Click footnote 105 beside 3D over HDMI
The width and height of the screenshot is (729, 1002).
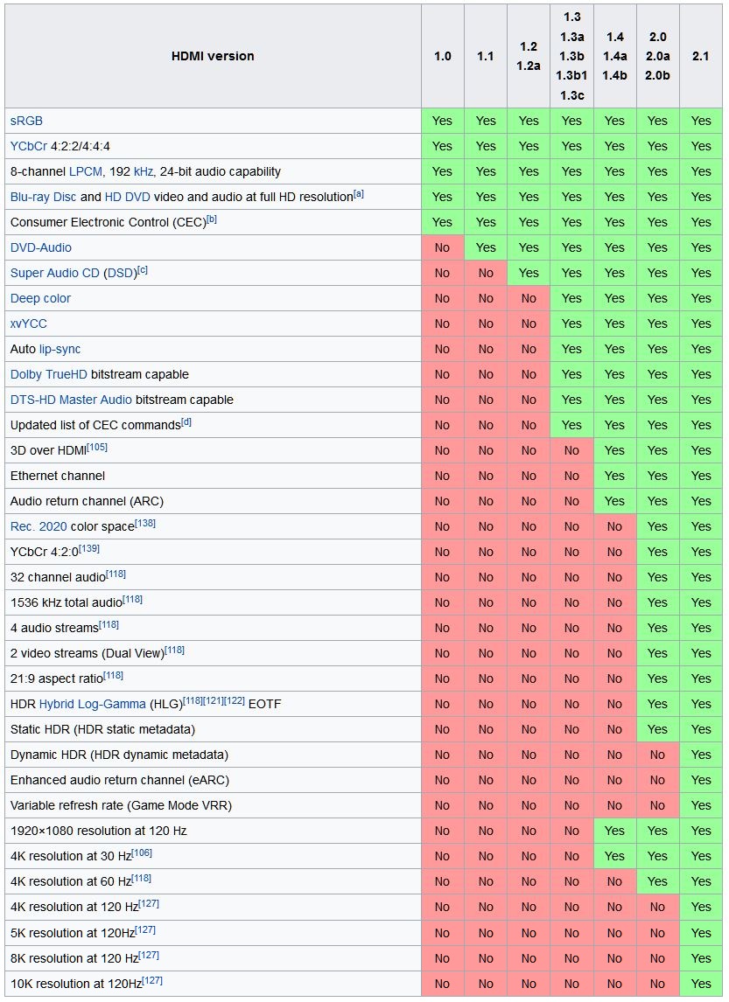pyautogui.click(x=97, y=447)
